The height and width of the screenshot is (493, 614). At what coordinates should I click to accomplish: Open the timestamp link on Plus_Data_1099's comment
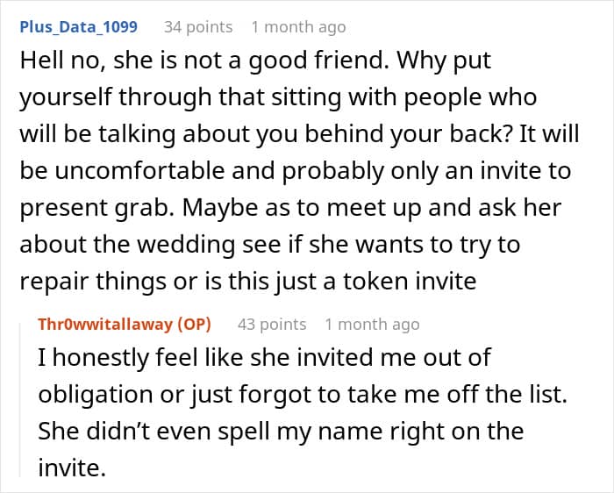pyautogui.click(x=298, y=27)
